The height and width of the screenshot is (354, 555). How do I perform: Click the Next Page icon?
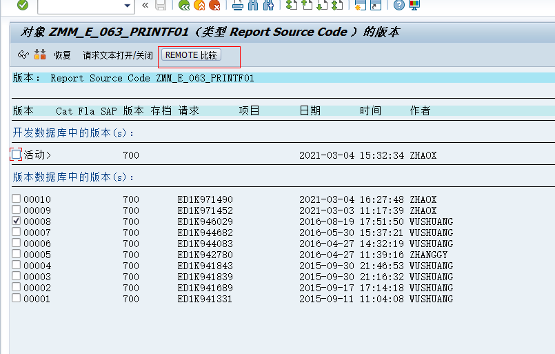click(322, 5)
